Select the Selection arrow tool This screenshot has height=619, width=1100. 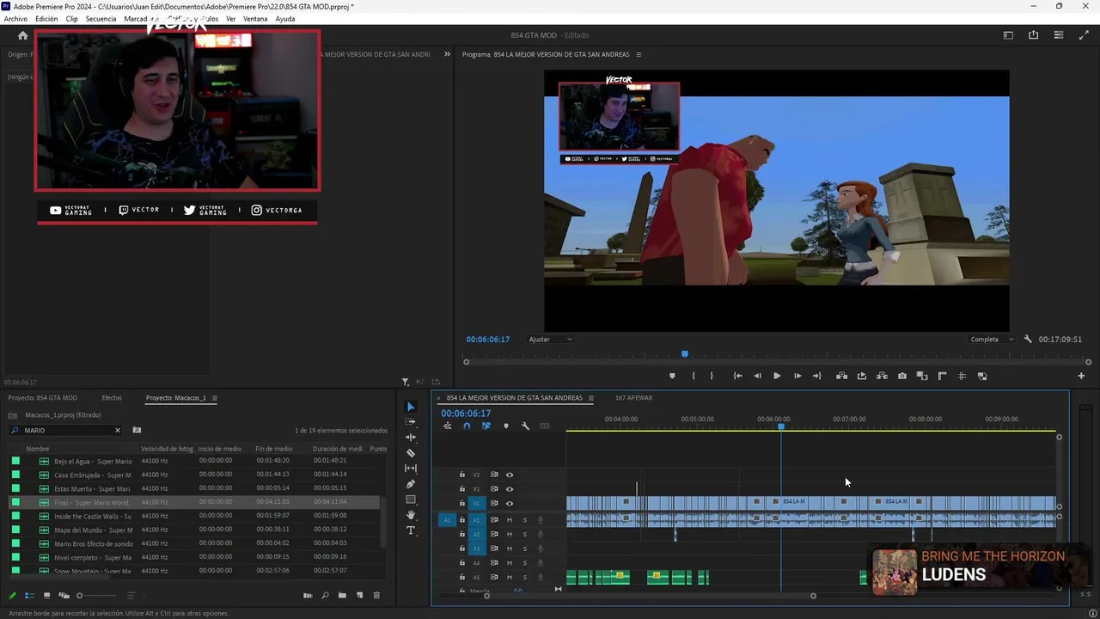[411, 407]
